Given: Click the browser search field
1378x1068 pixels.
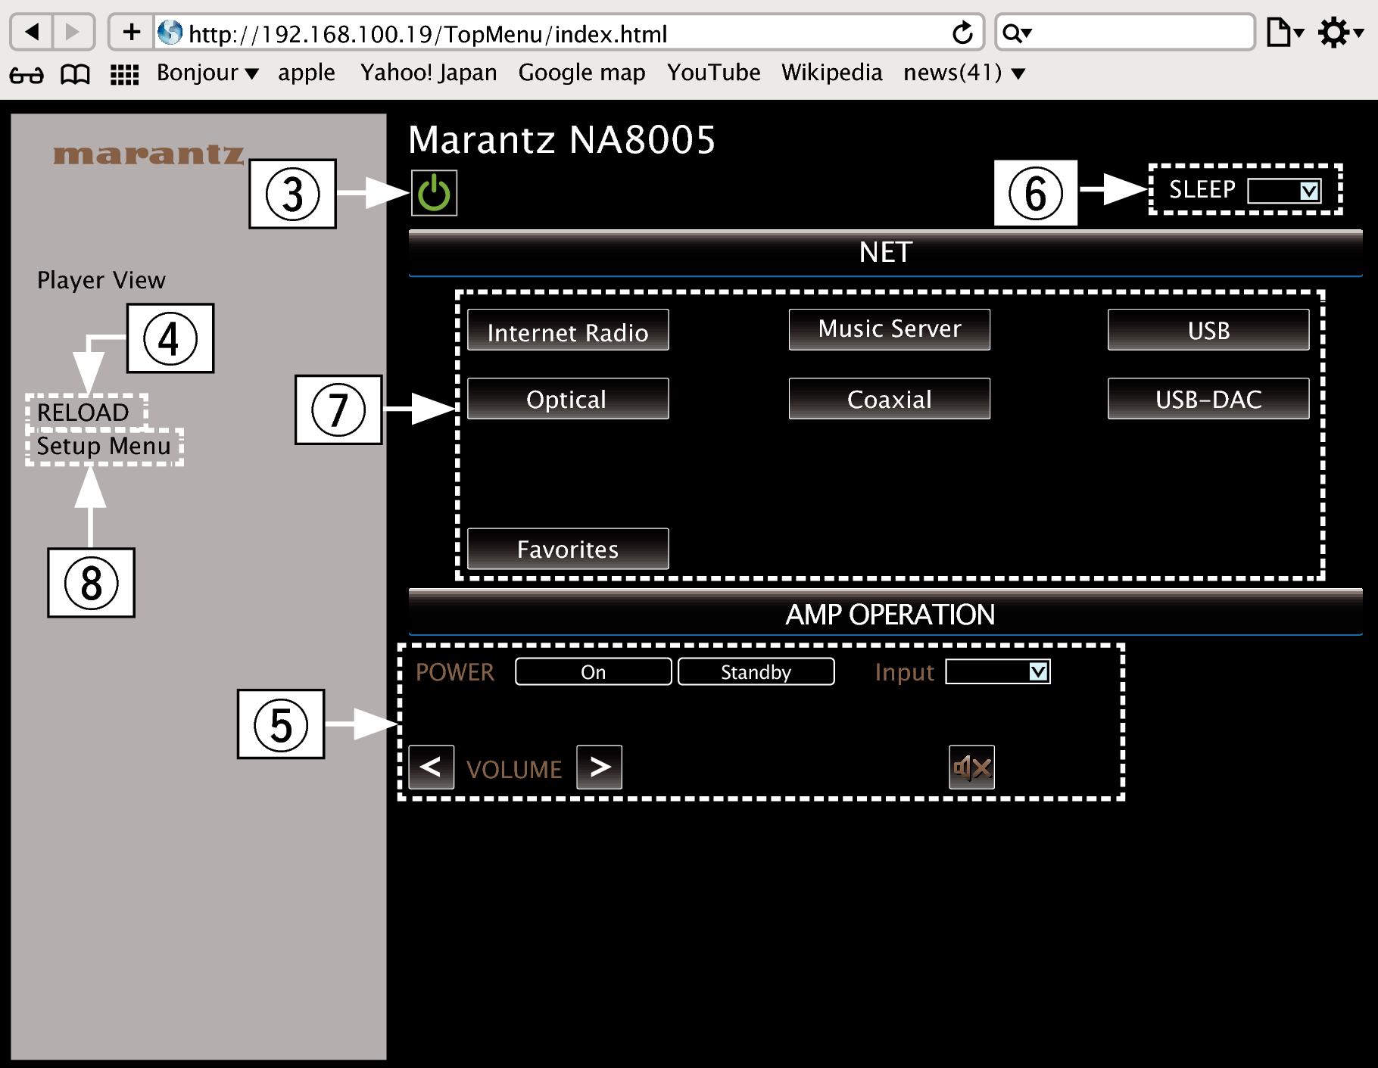Looking at the screenshot, I should 1125,33.
